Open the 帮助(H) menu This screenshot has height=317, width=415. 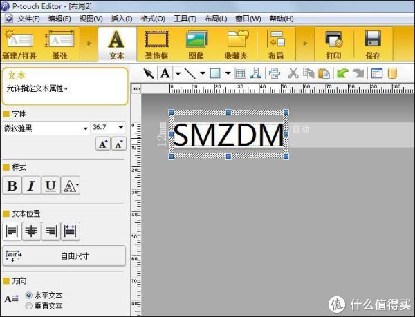(282, 19)
